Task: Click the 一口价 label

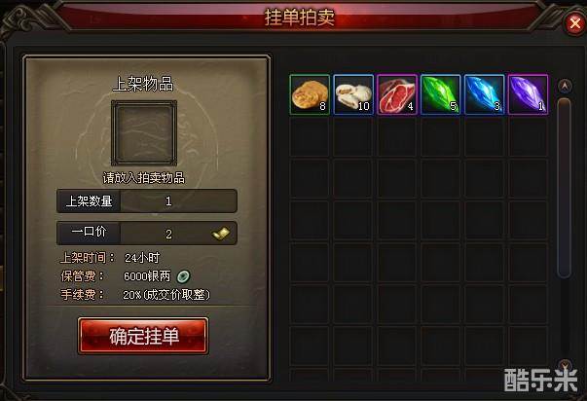Action: [x=90, y=232]
